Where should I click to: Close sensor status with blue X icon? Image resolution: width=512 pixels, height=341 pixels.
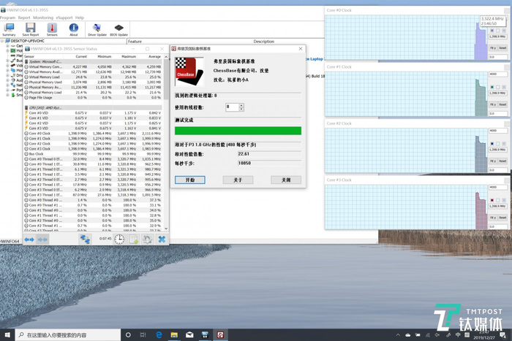click(162, 239)
